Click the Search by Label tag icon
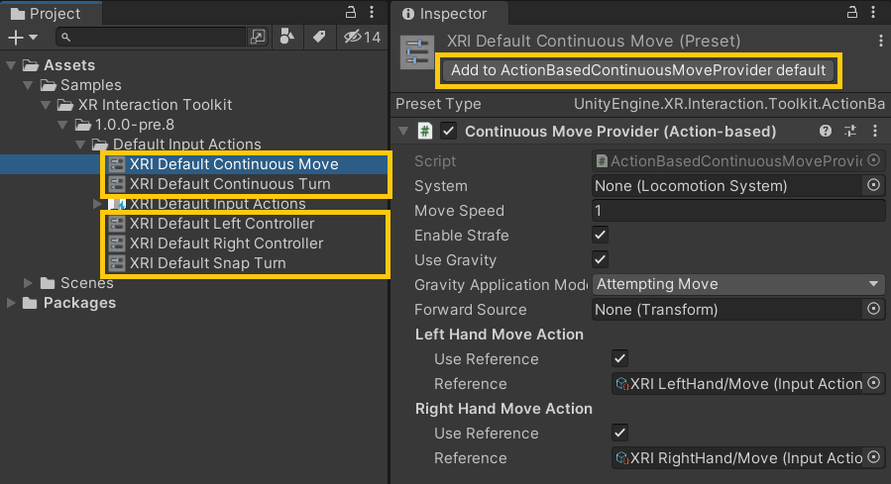Screen dimensions: 891x484 [x=319, y=38]
